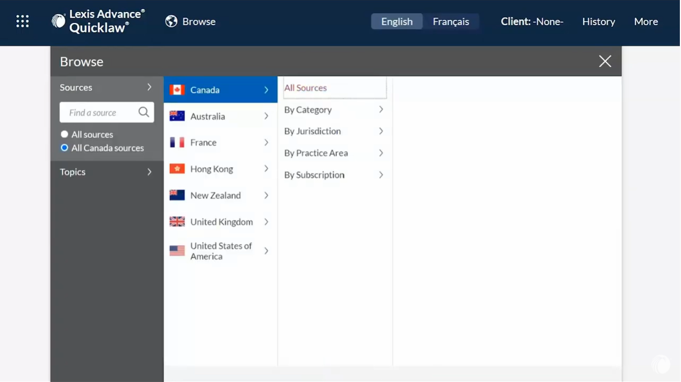Image resolution: width=681 pixels, height=382 pixels.
Task: Expand the Topics section
Action: 106,172
